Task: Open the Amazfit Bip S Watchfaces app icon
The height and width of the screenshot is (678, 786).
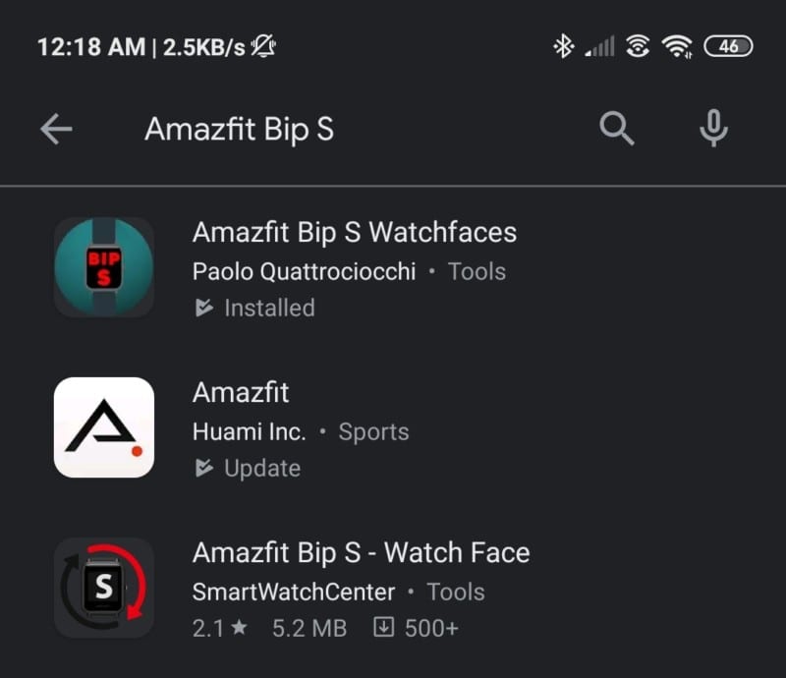Action: pyautogui.click(x=104, y=267)
